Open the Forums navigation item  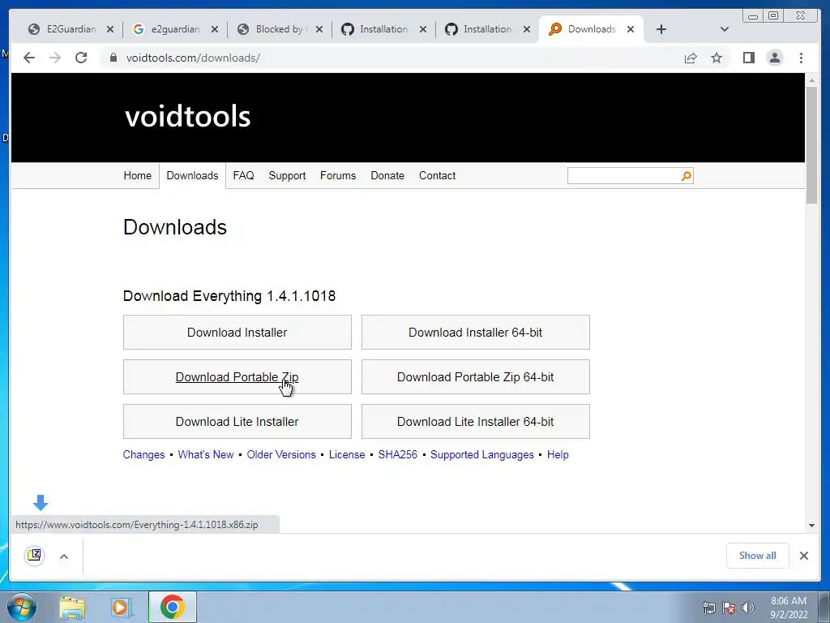[x=338, y=175]
